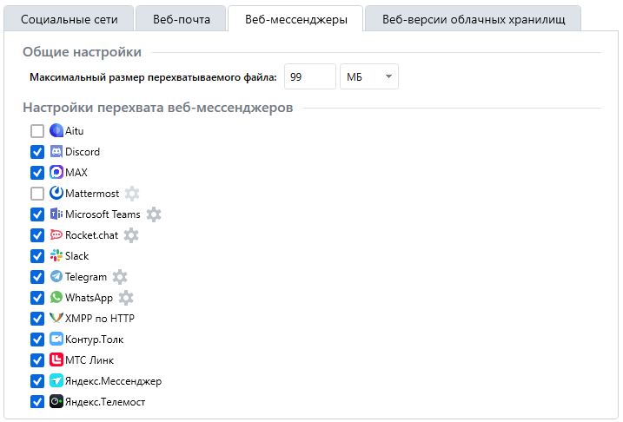Click the Discord label text
Viewport: 623px width, 422px height.
(x=83, y=152)
